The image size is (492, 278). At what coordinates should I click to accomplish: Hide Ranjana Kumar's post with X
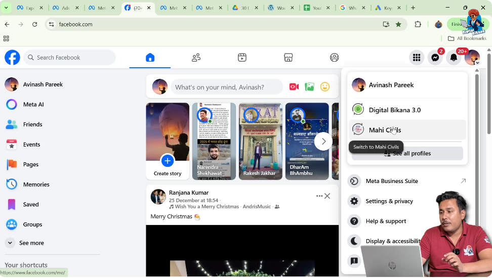tap(327, 196)
